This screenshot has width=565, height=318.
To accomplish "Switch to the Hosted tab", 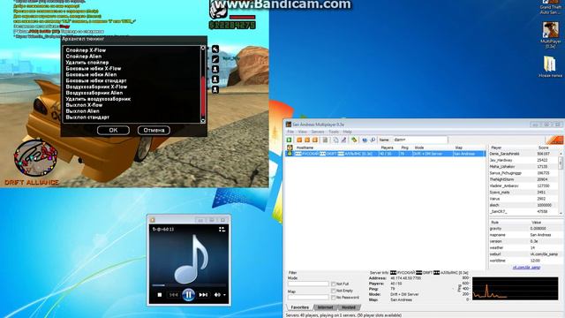I will click(349, 307).
